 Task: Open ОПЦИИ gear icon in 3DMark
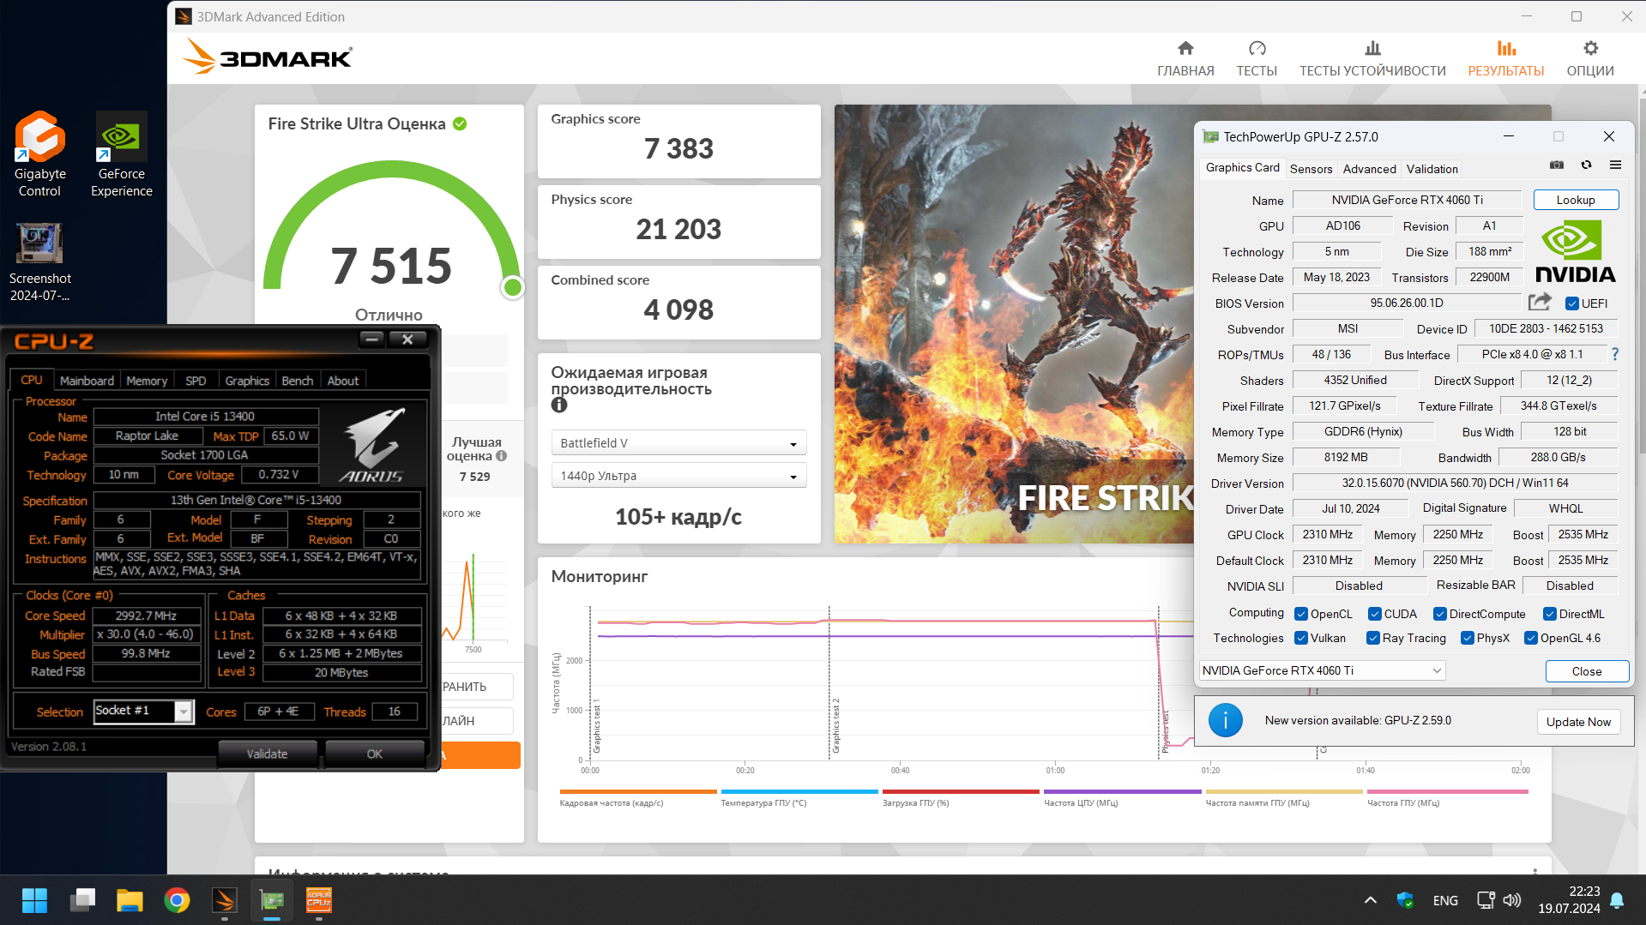coord(1590,49)
